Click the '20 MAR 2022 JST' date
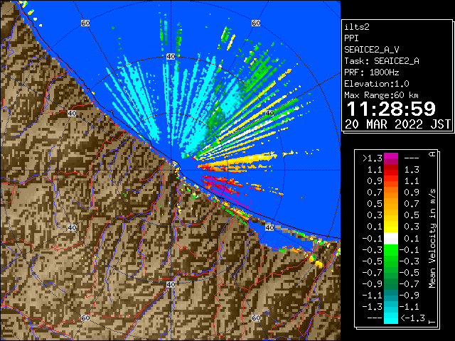The height and width of the screenshot is (341, 455). point(397,124)
